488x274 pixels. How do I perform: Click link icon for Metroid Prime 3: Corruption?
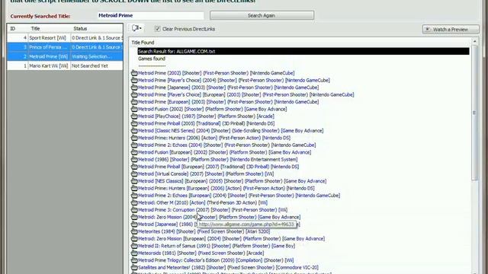[x=134, y=210]
